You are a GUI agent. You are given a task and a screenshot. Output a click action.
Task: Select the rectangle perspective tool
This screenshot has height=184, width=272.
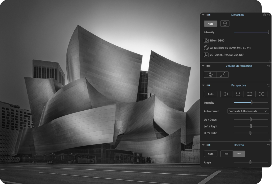coord(250,94)
